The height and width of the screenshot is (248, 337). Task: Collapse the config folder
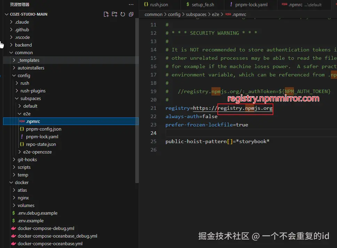tap(14, 76)
